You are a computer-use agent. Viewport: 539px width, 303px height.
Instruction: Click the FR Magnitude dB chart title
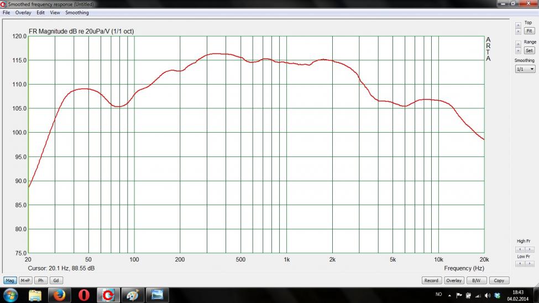pyautogui.click(x=81, y=32)
